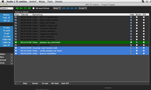Click the Creative Cloud menu bar icon

click(147, 1)
